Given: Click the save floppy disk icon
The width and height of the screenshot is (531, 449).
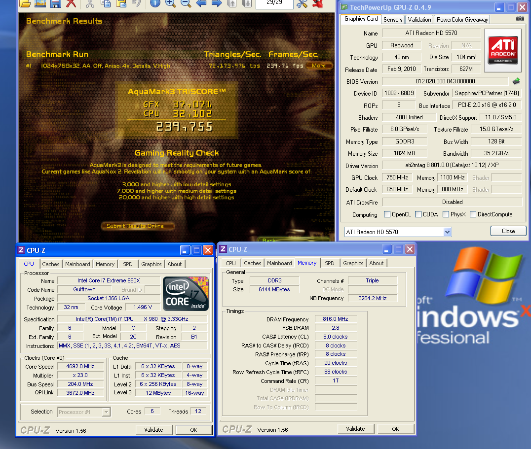Looking at the screenshot, I should (56, 3).
